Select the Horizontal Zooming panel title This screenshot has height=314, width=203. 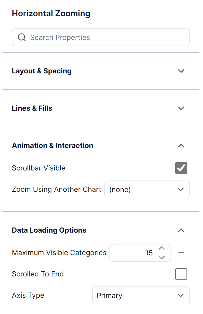[x=51, y=14]
